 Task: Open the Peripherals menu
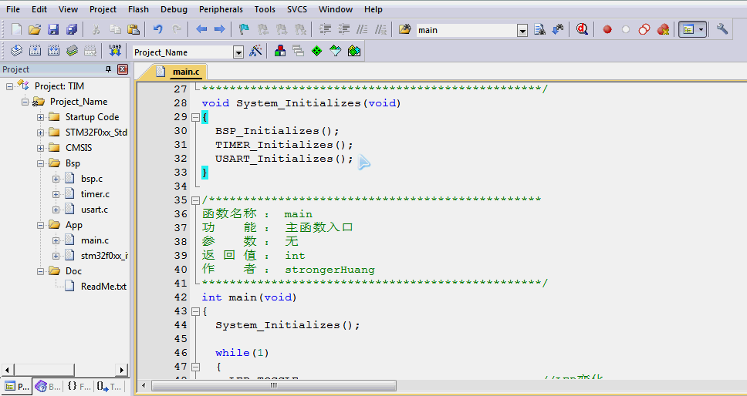(221, 9)
